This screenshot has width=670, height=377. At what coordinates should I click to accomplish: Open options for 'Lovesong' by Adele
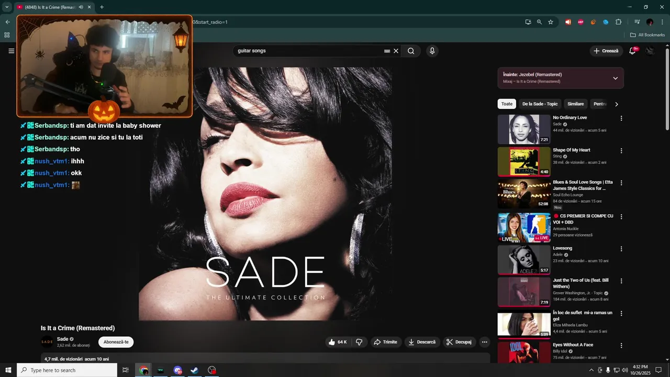(x=621, y=249)
